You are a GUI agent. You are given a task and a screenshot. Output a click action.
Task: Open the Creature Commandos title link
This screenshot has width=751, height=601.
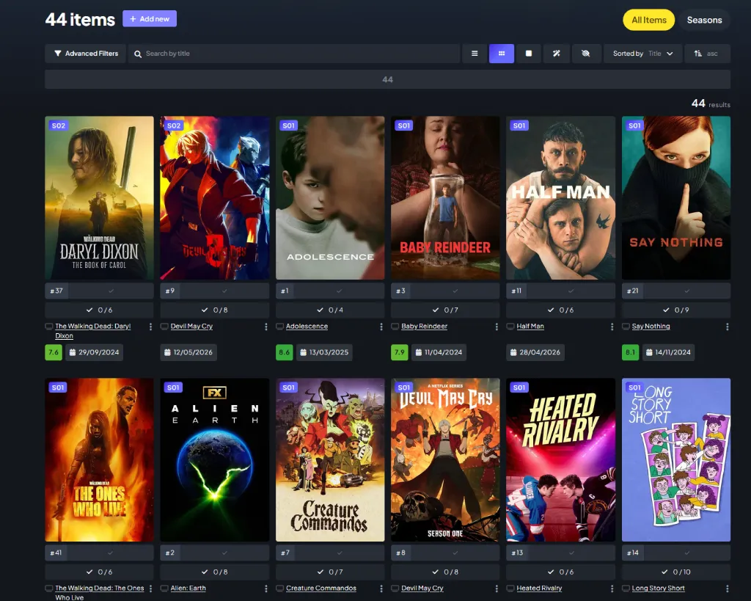point(321,588)
